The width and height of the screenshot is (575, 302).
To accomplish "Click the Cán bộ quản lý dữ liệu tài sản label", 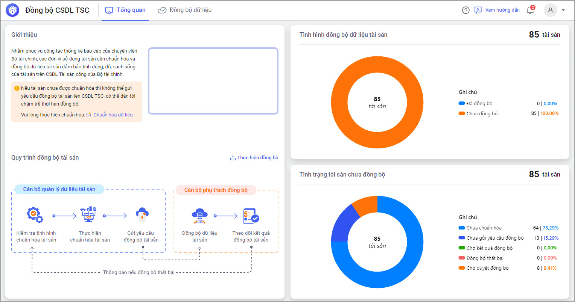I will coord(59,189).
